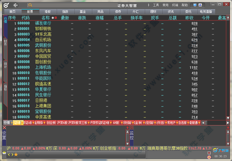Viewport: 232px width, 161px height.
Task: Open the dropdown arrow on 房地产 bottom tab
Action: [x=177, y=123]
